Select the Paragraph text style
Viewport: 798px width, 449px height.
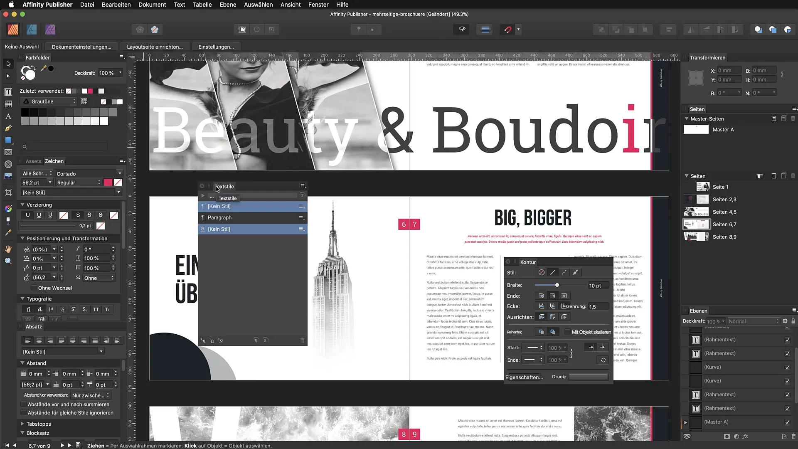(252, 217)
